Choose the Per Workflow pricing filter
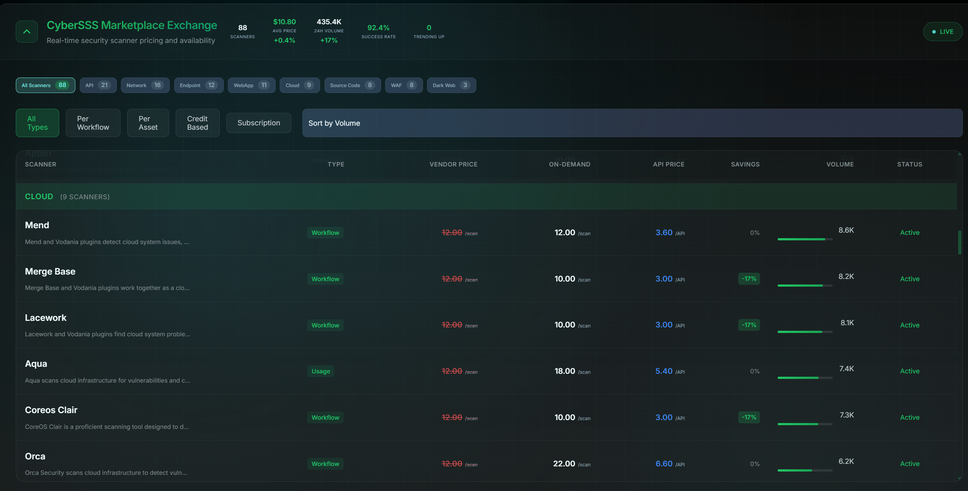 point(93,123)
